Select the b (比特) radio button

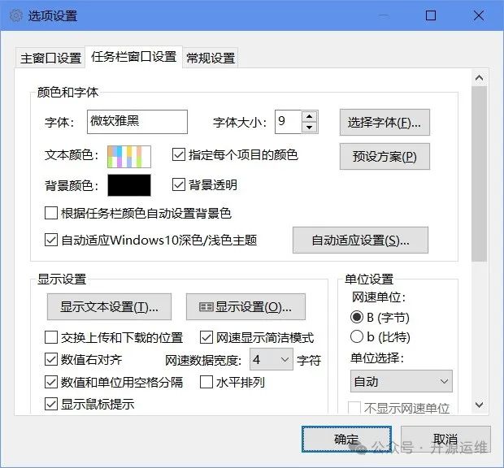(357, 336)
